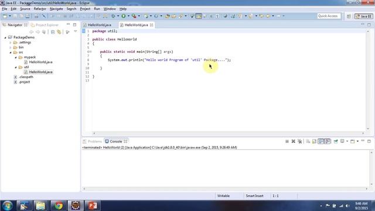Select the Console tab
Viewport: 375px width, 211px height.
point(116,141)
